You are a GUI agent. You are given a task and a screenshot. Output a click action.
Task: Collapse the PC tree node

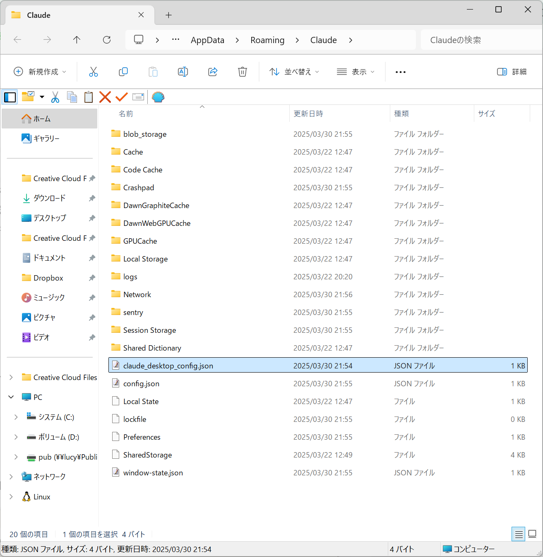pyautogui.click(x=11, y=397)
